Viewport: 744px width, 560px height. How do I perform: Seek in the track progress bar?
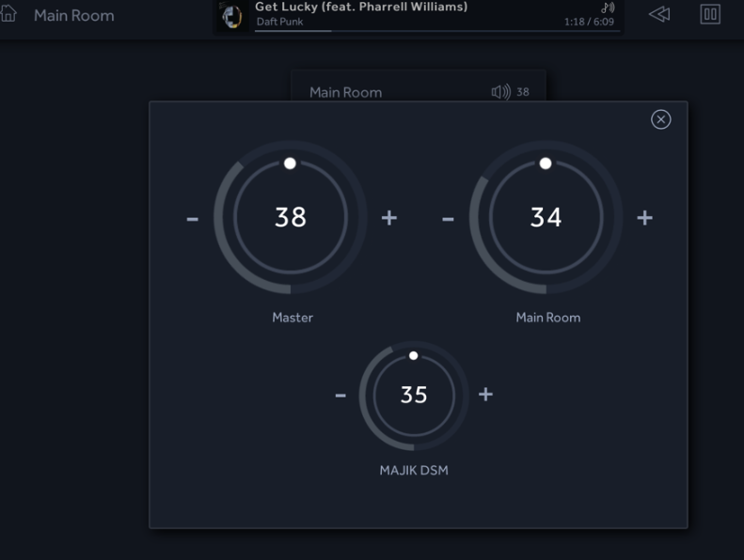437,31
